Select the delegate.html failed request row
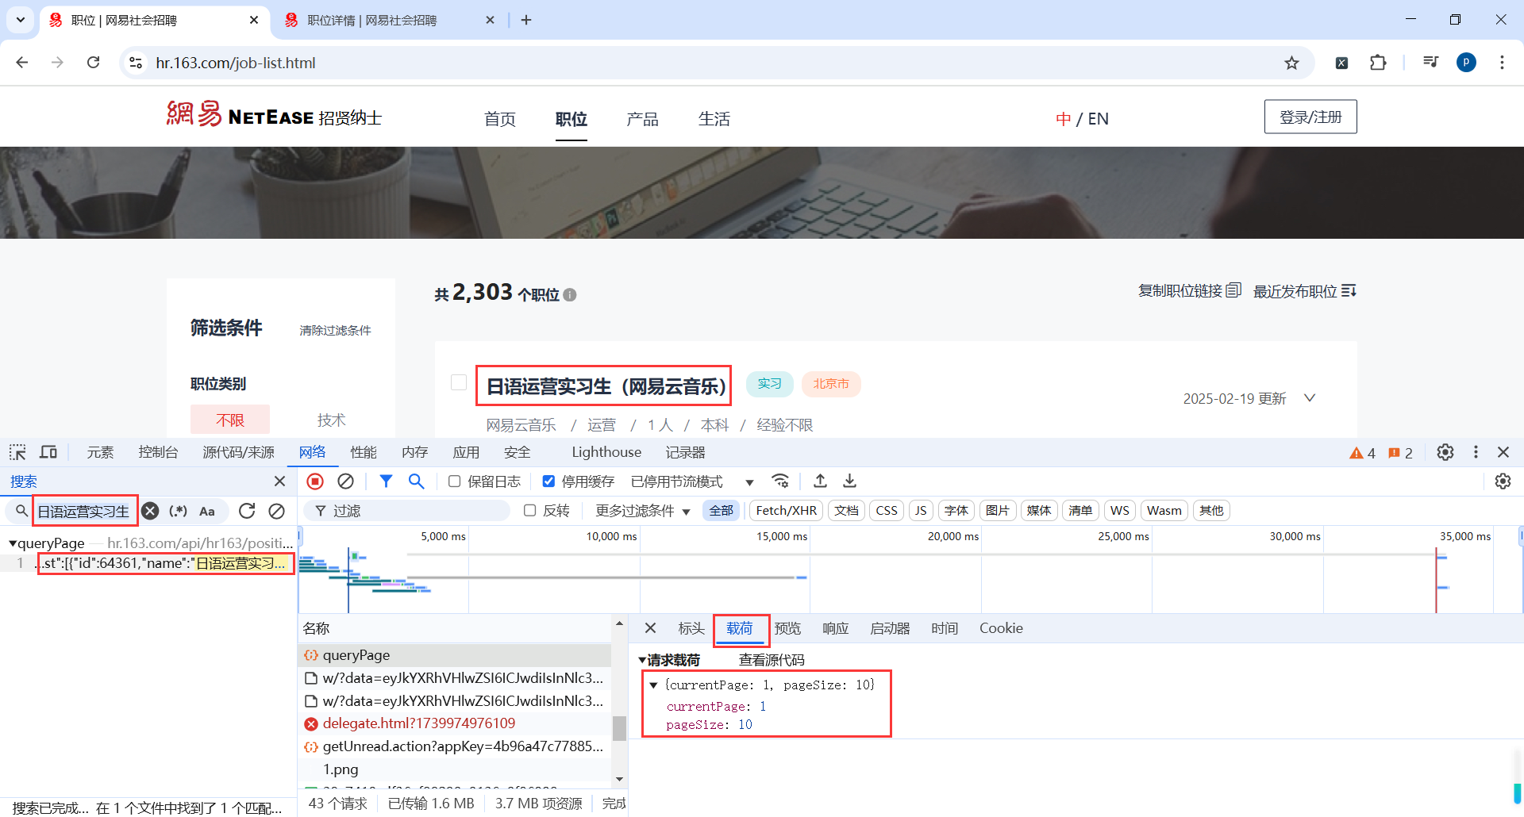The width and height of the screenshot is (1524, 817). tap(455, 723)
